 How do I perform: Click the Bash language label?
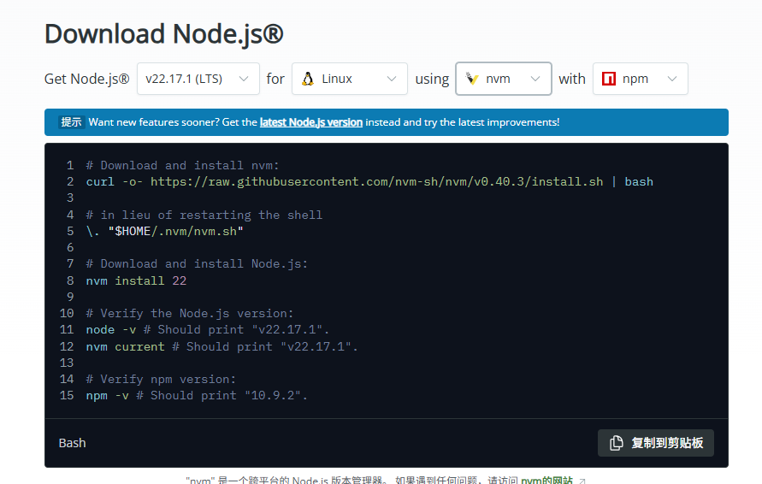pos(72,443)
